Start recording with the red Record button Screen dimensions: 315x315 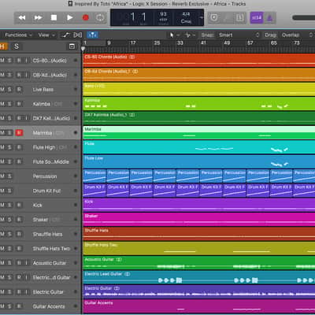(x=86, y=18)
